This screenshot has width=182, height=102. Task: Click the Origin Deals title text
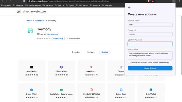121,94
